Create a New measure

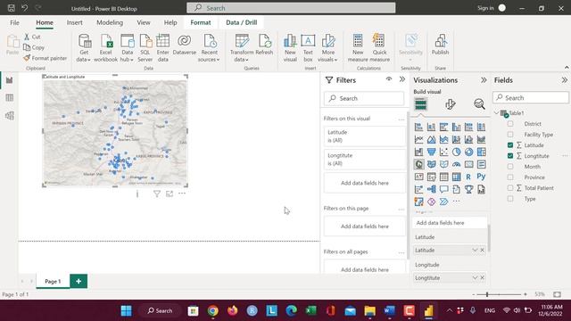[x=358, y=48]
